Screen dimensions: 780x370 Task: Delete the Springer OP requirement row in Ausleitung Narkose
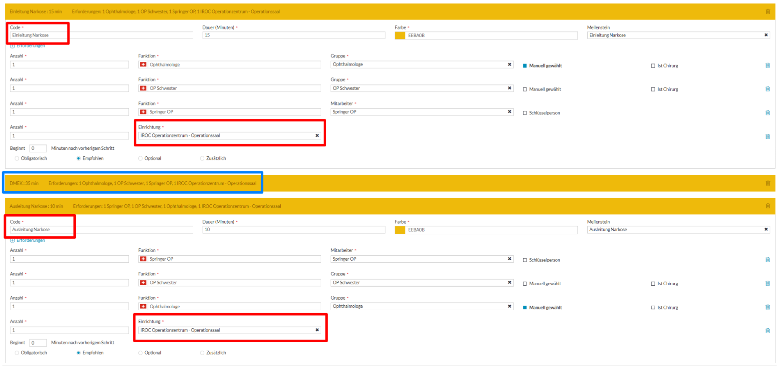[767, 259]
